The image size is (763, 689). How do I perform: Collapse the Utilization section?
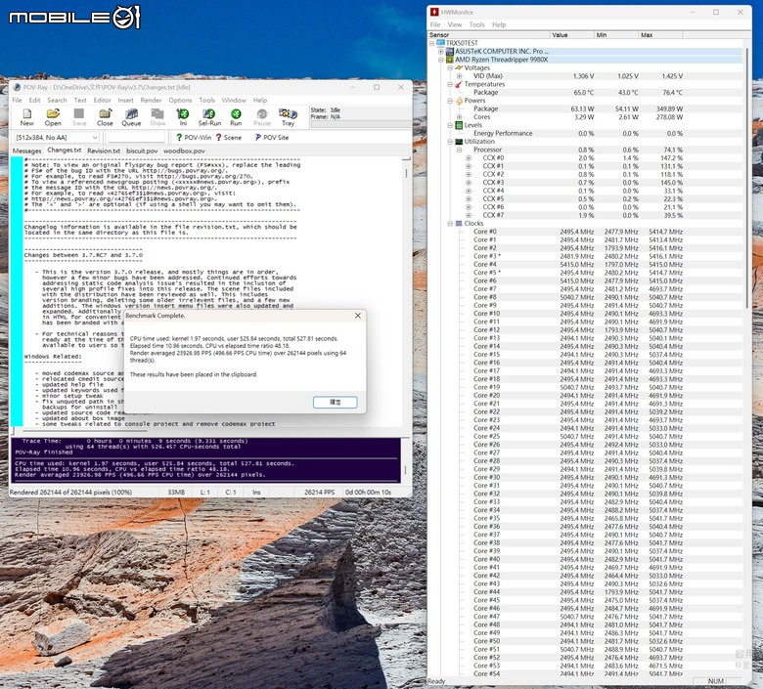click(x=450, y=142)
